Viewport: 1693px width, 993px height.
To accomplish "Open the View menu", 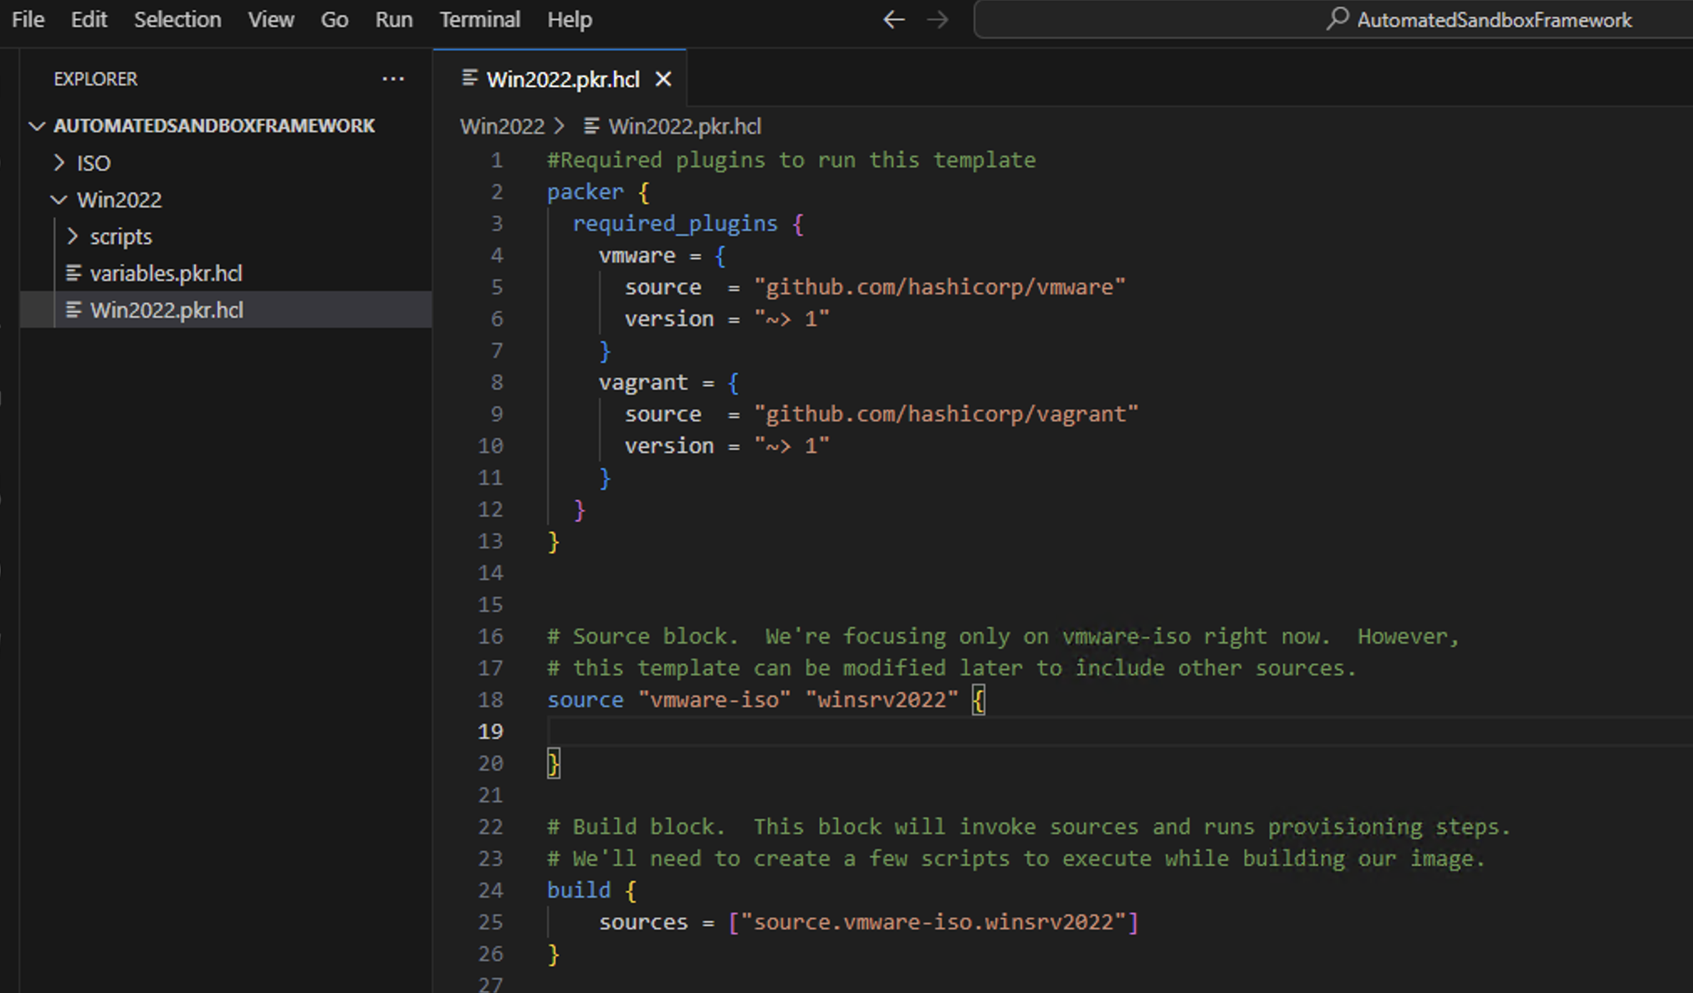I will tap(271, 19).
